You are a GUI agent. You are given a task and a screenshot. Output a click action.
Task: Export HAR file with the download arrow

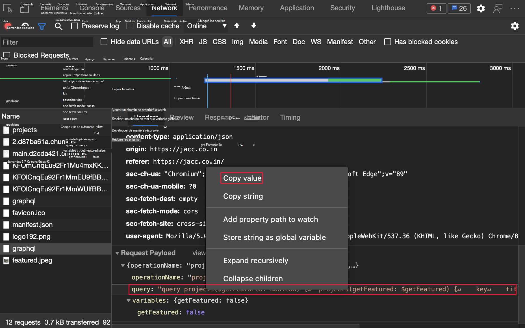(253, 26)
